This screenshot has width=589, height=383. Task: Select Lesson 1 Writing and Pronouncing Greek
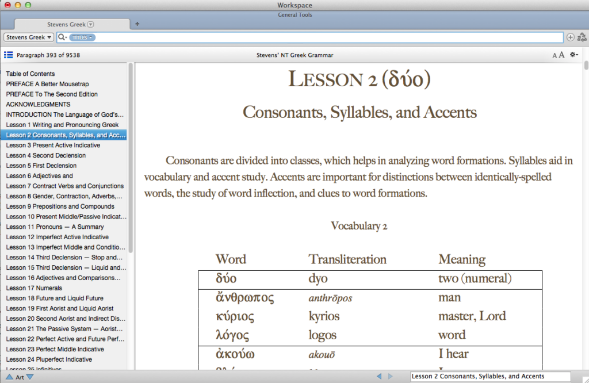[x=63, y=125]
